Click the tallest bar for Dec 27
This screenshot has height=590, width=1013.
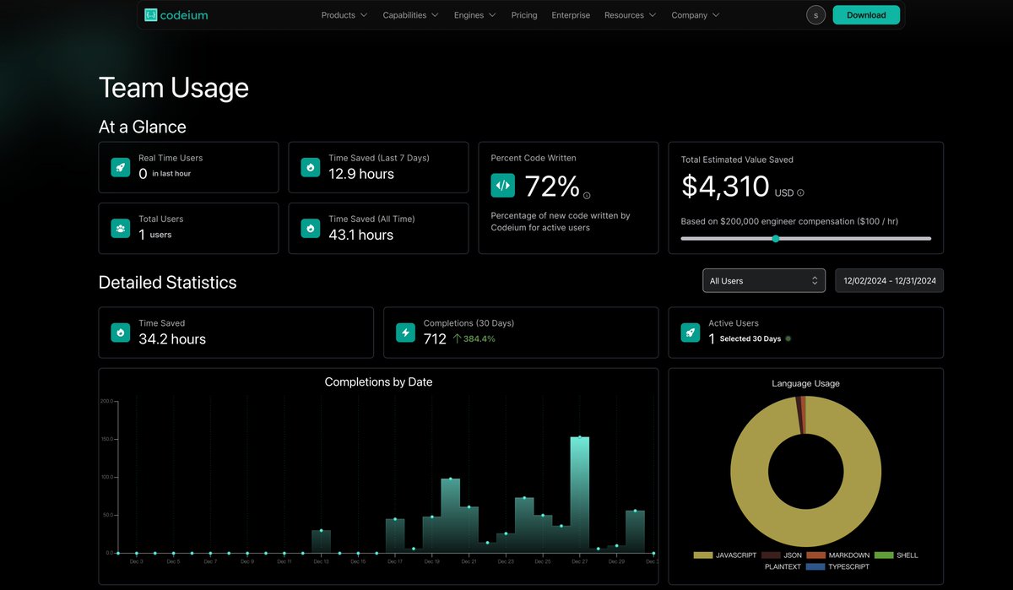point(580,495)
